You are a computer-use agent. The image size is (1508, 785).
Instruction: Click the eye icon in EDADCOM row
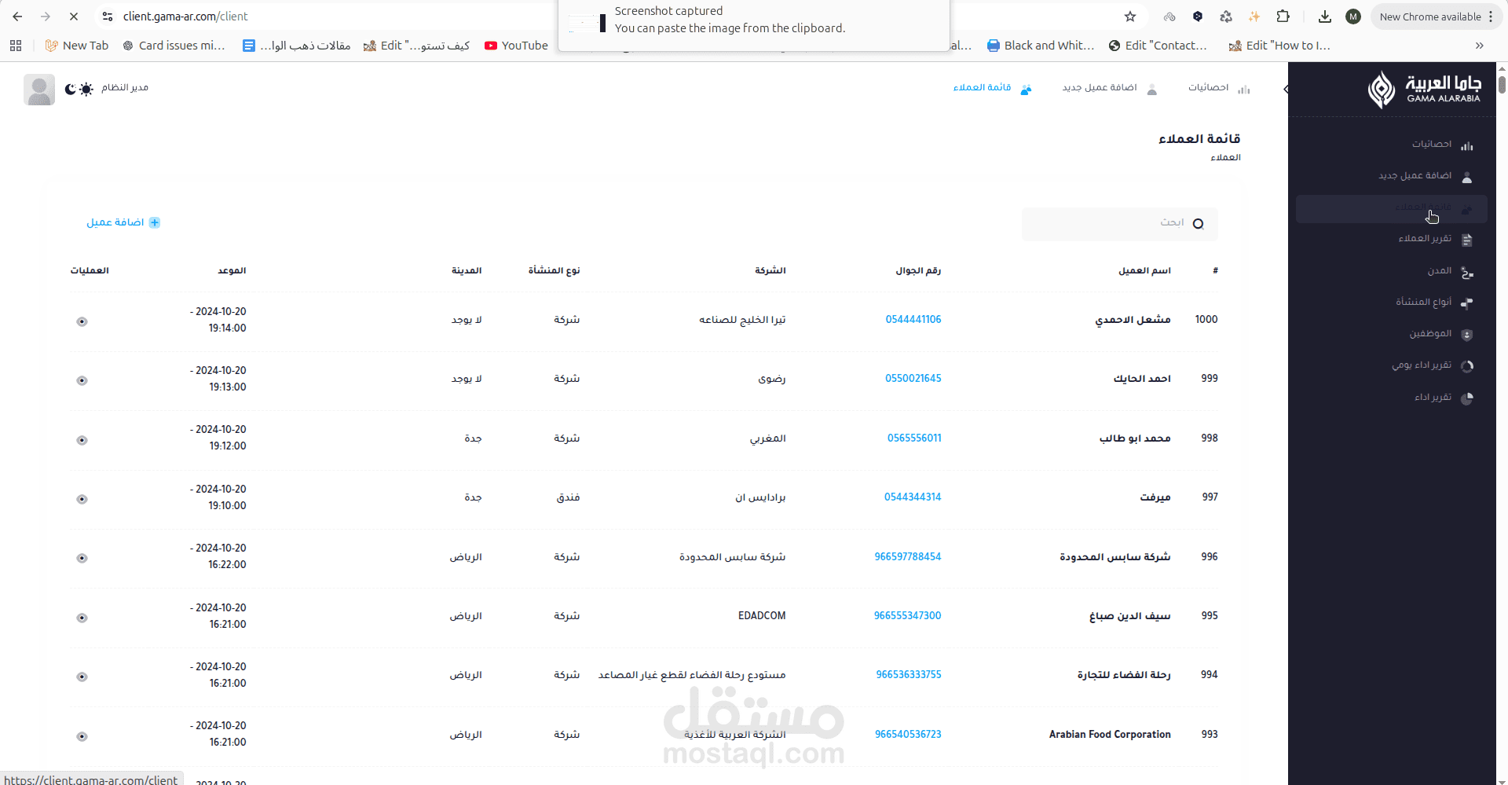(x=82, y=618)
